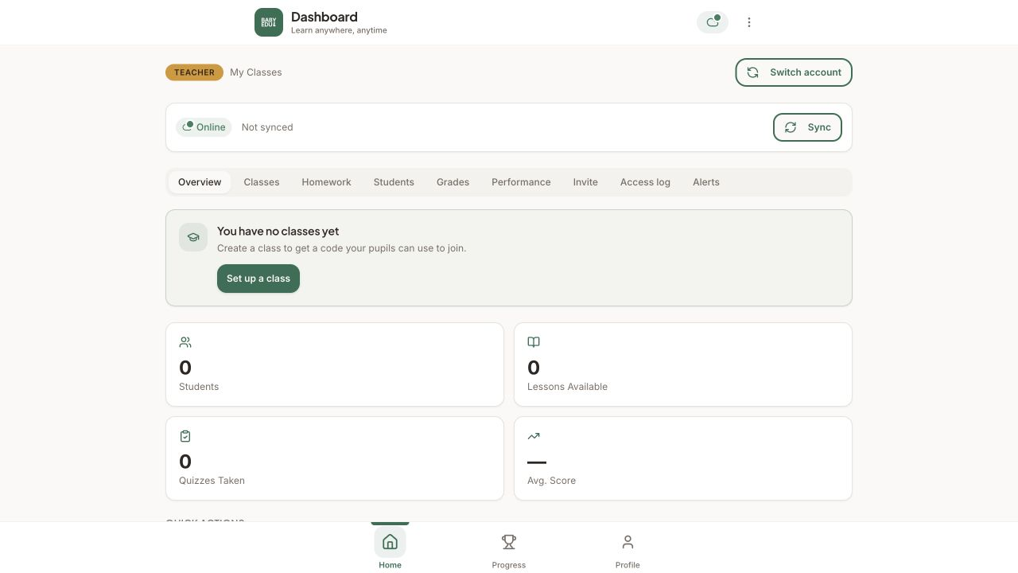
Task: Click the Not synced status text
Action: (x=267, y=127)
